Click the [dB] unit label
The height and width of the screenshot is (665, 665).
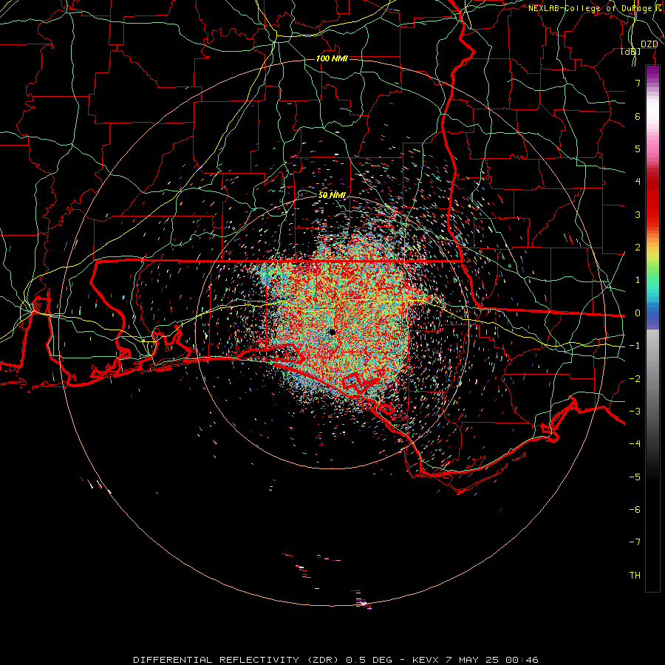[631, 52]
